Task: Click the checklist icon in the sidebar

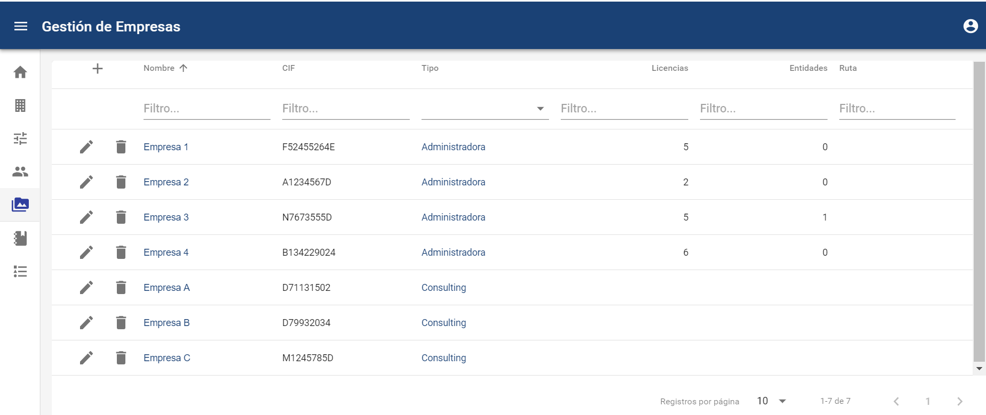Action: point(20,272)
